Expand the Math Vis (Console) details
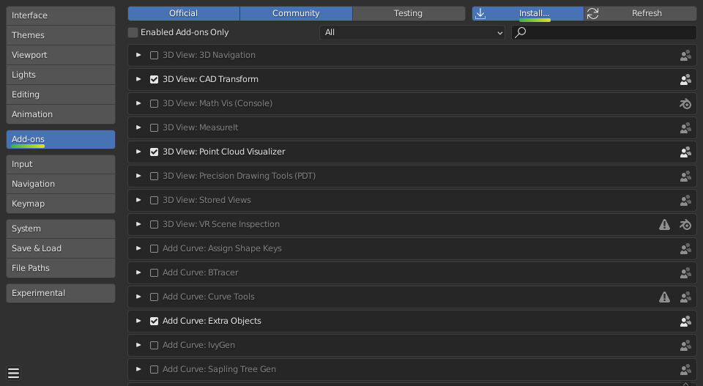Screen dimensions: 703x386 click(x=138, y=103)
